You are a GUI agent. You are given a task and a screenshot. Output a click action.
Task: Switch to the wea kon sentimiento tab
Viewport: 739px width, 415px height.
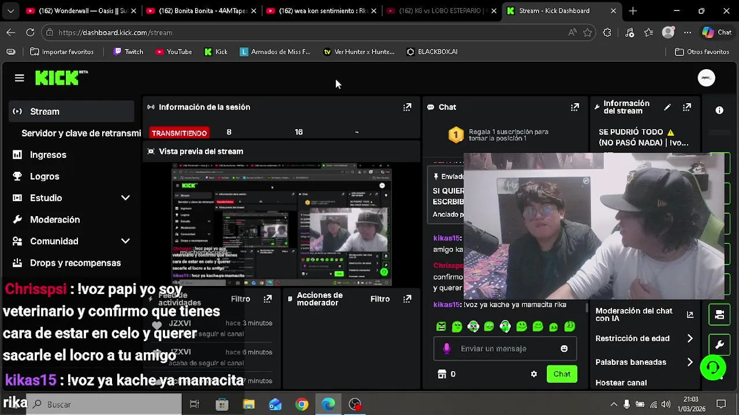pyautogui.click(x=321, y=11)
